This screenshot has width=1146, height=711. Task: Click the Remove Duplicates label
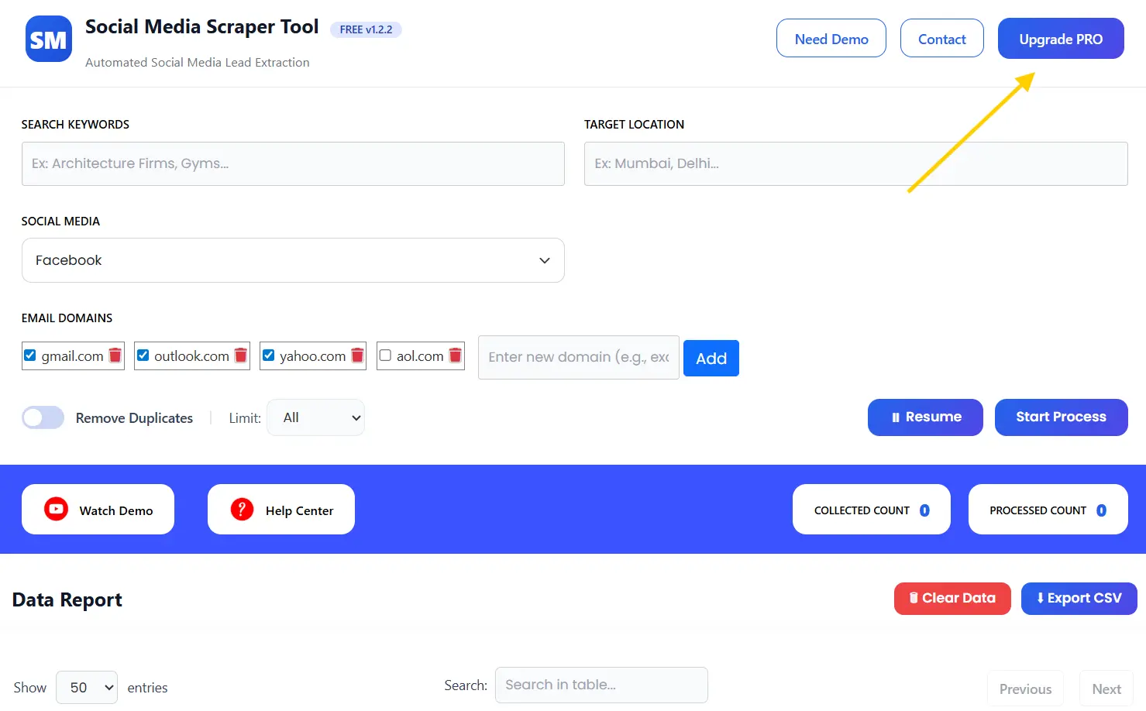click(134, 418)
